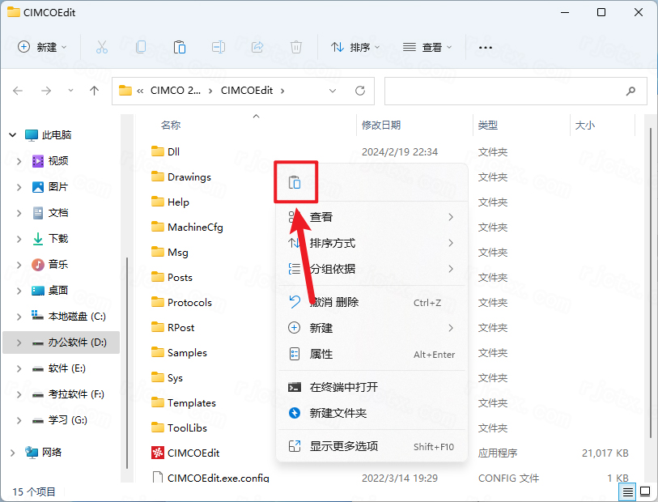Select the Drawings folder
Screen dimensions: 658x502
pos(180,177)
